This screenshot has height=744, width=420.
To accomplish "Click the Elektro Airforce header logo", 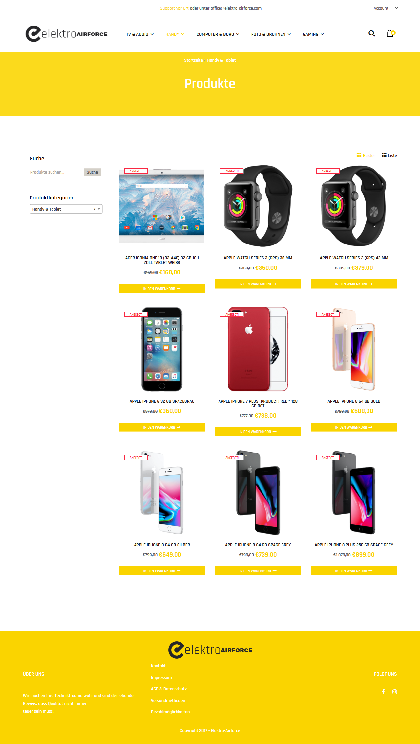I will coord(66,34).
